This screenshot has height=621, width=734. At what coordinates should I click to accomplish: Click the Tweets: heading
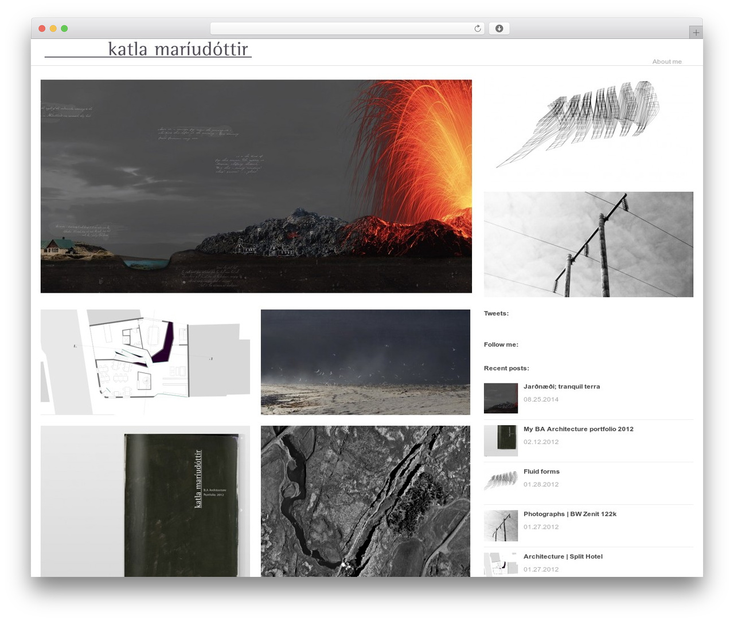(496, 313)
